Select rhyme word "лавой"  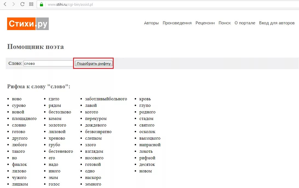[x=91, y=105]
